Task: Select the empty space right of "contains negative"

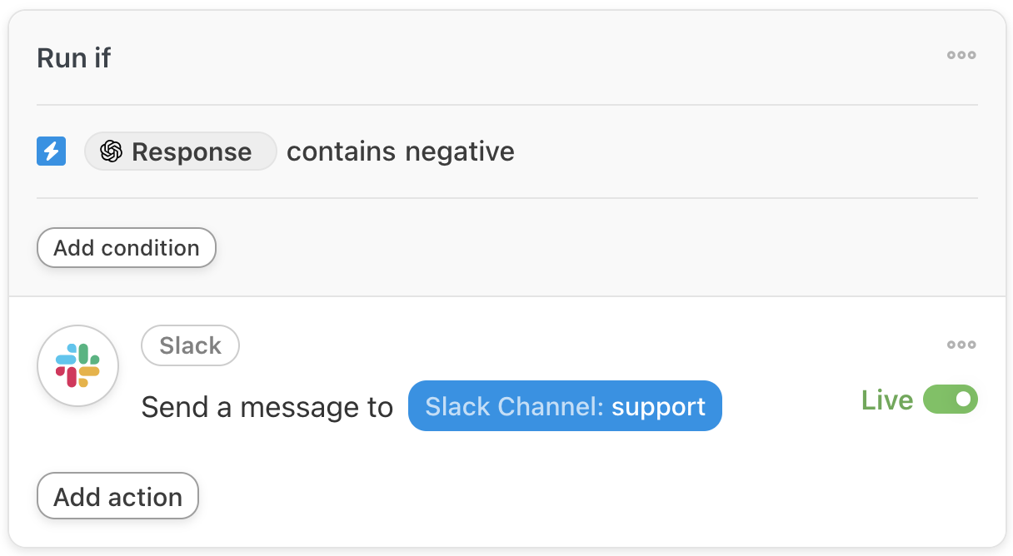Action: [741, 151]
